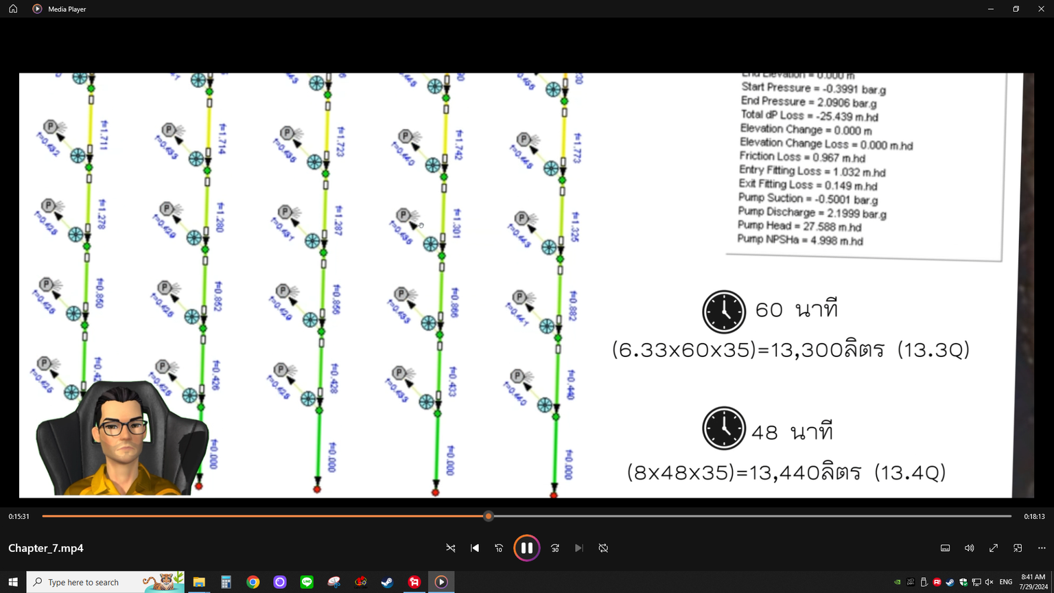
Task: Toggle repeat mode
Action: point(603,548)
